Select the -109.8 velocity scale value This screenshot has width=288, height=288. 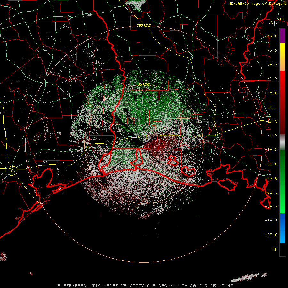[270, 235]
